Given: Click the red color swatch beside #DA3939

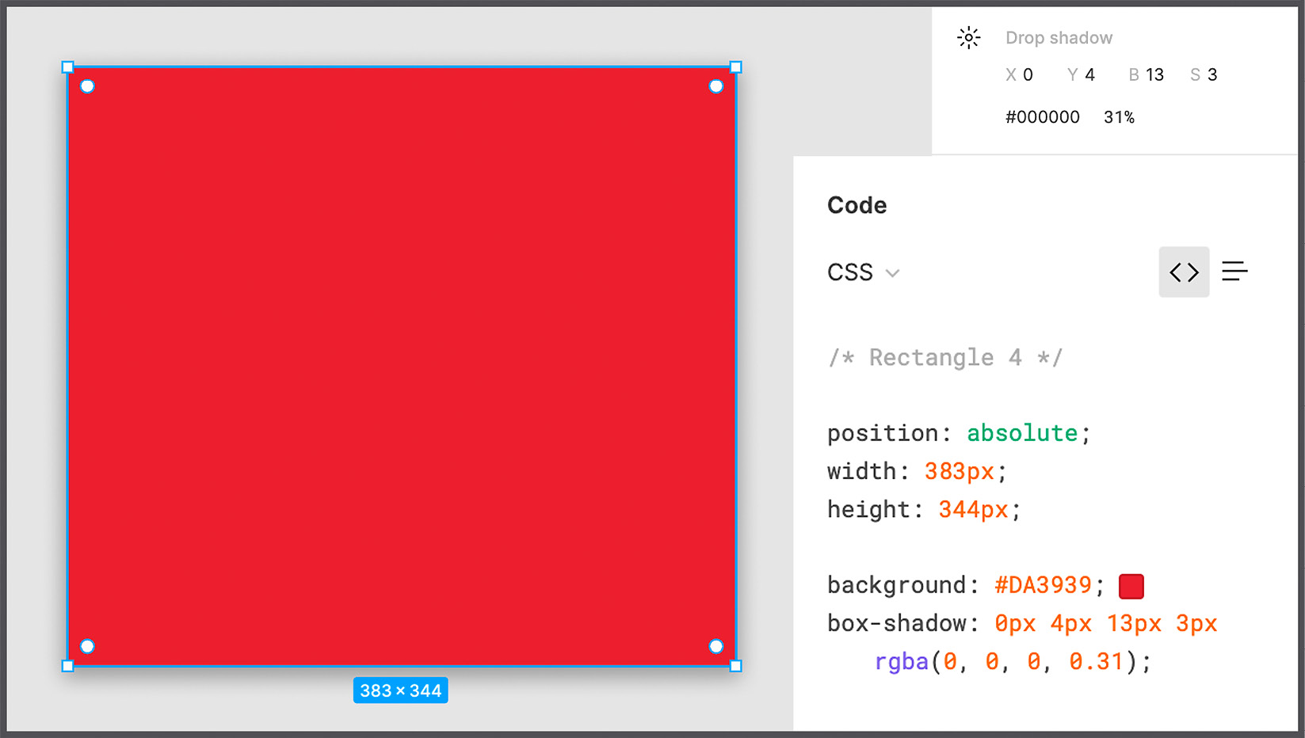Looking at the screenshot, I should click(x=1131, y=586).
